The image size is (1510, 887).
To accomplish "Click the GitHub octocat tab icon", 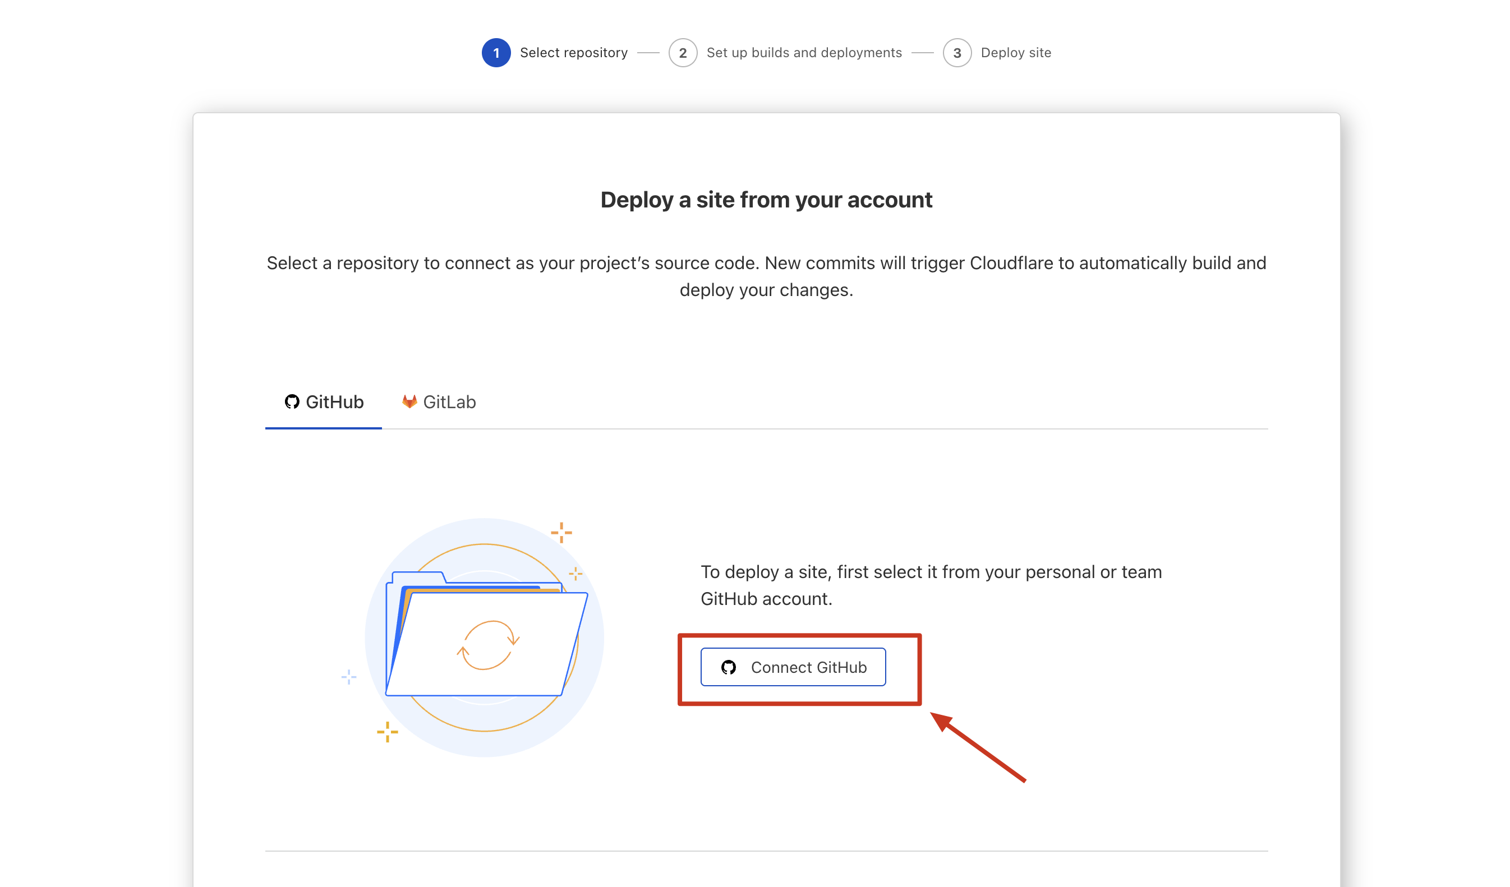I will tap(292, 402).
